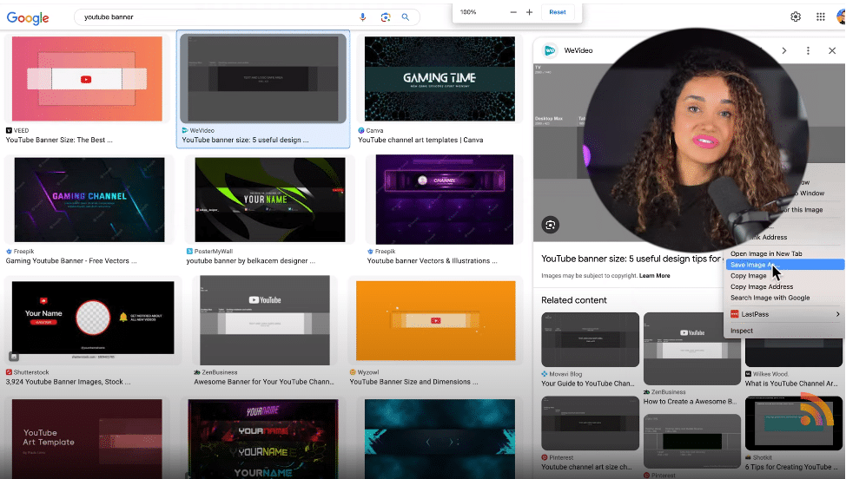Choose Search Image with Google
The image size is (846, 479).
point(770,298)
